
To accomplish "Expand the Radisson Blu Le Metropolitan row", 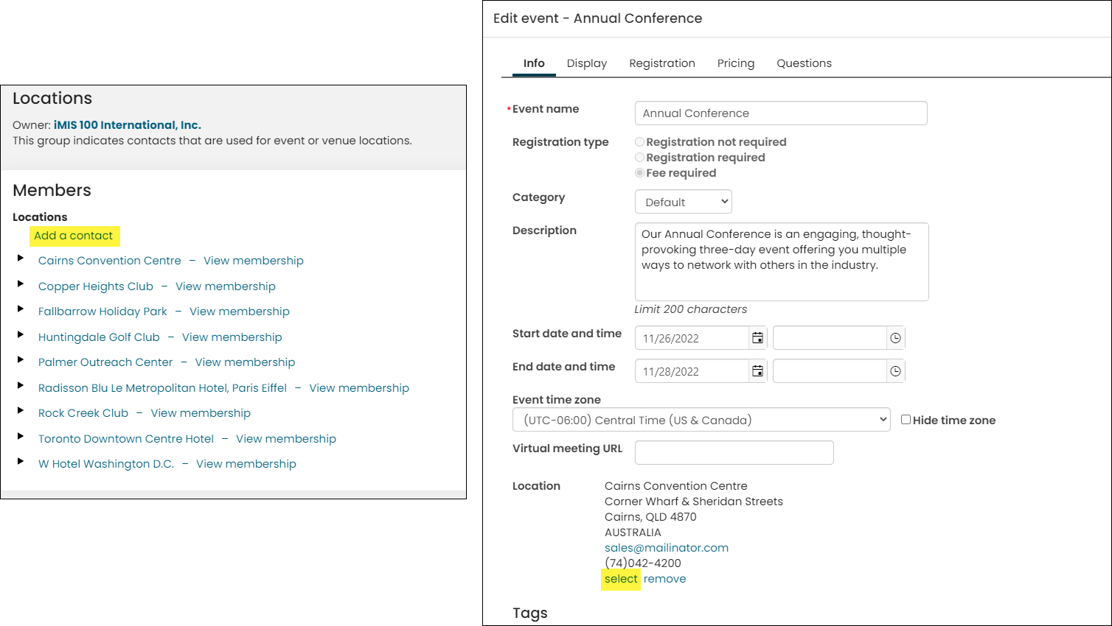I will point(21,385).
